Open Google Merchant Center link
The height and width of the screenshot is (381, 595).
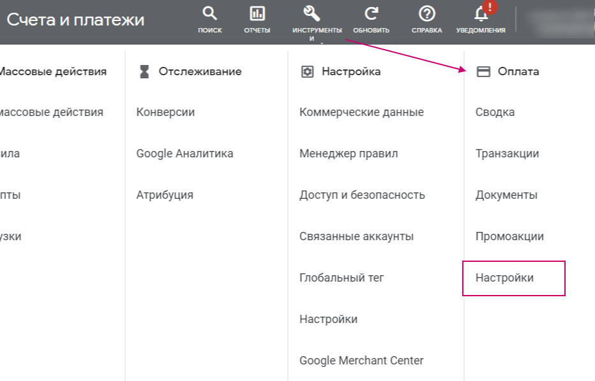tap(361, 361)
